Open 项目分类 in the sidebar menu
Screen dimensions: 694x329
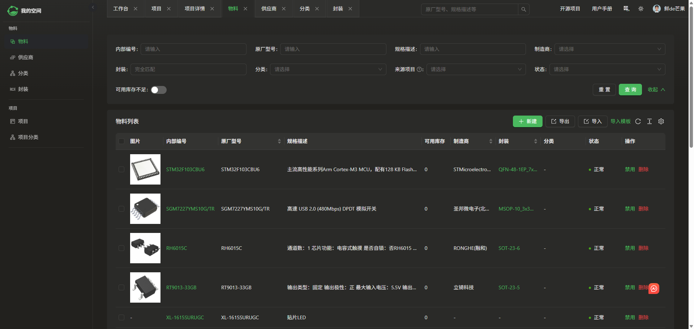coord(28,137)
